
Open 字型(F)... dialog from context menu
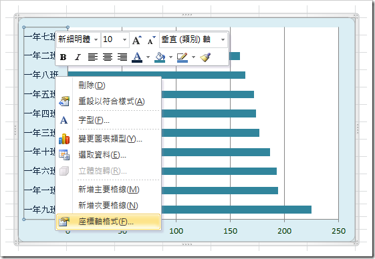108,120
